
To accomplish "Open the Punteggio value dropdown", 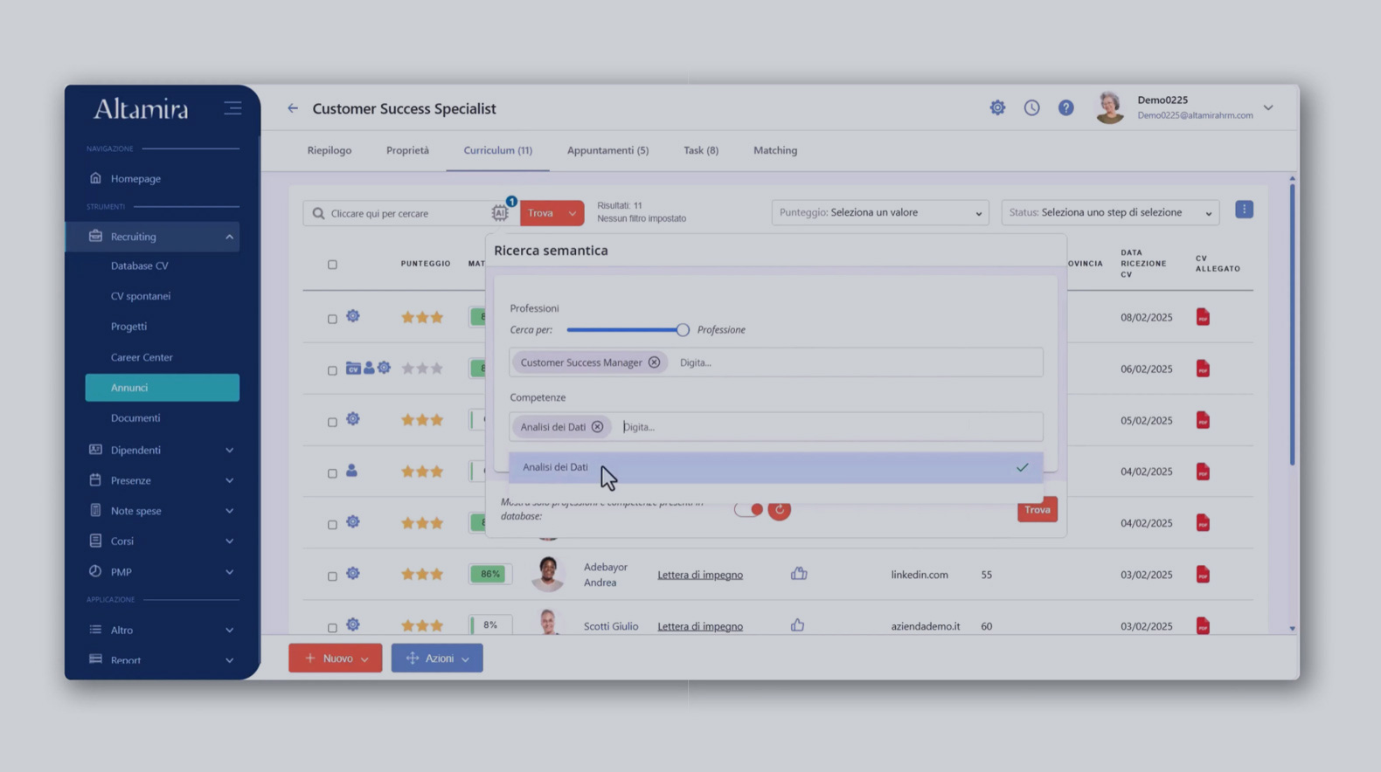I will (879, 212).
